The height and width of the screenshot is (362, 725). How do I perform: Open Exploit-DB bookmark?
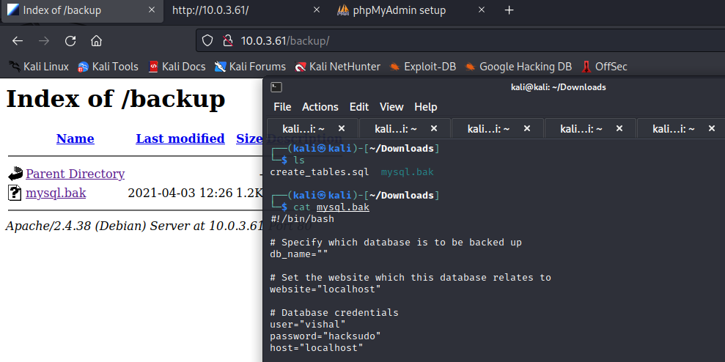[422, 67]
